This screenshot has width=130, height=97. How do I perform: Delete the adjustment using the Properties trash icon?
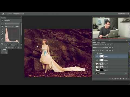pos(18,48)
